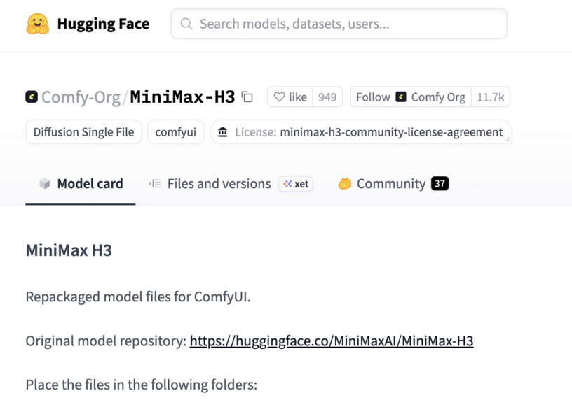
Task: Focus the Search models, datasets, users field
Action: click(339, 24)
